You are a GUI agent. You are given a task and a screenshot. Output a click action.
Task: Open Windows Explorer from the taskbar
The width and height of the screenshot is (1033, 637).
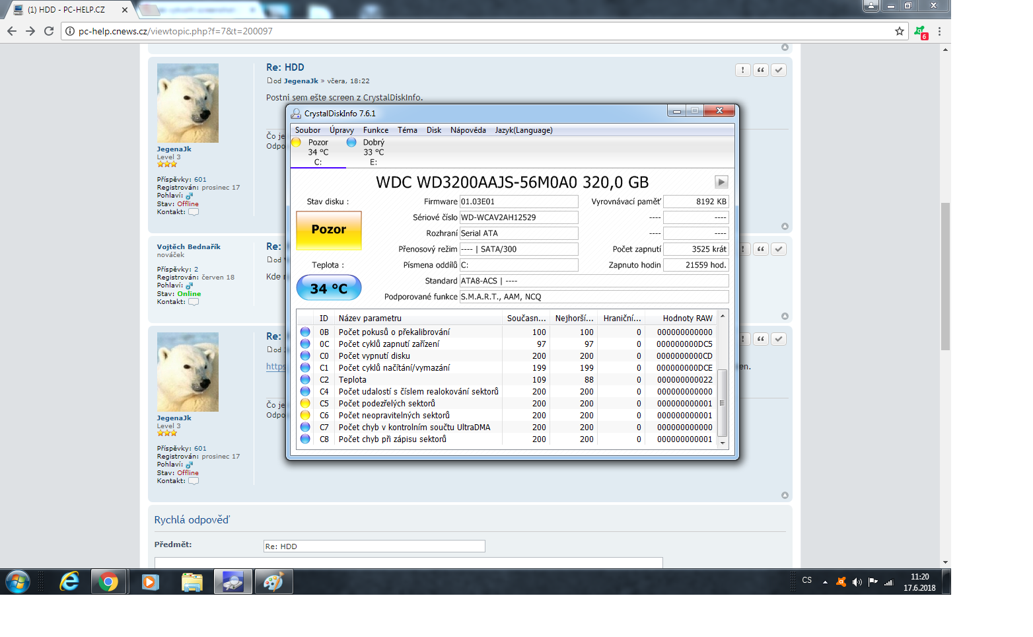click(192, 582)
